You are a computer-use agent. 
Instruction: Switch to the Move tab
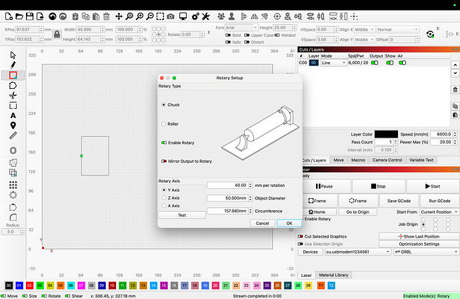pyautogui.click(x=339, y=160)
